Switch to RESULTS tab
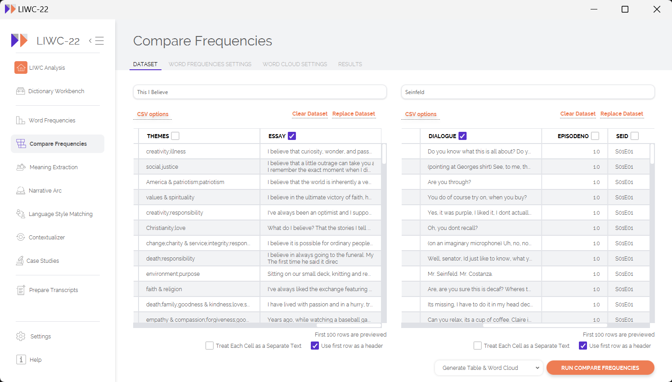 click(x=350, y=64)
